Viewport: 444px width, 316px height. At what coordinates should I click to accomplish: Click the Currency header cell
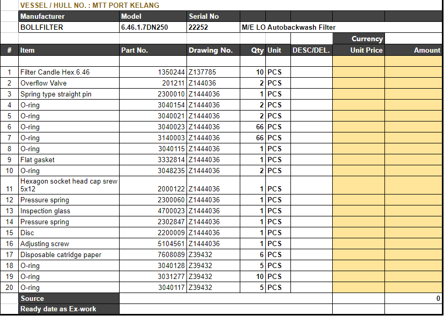point(358,39)
